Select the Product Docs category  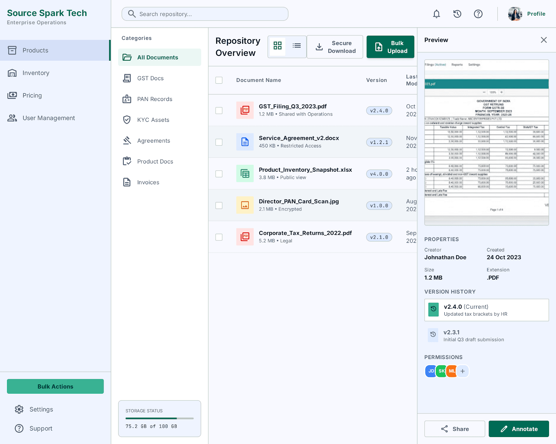click(x=160, y=161)
